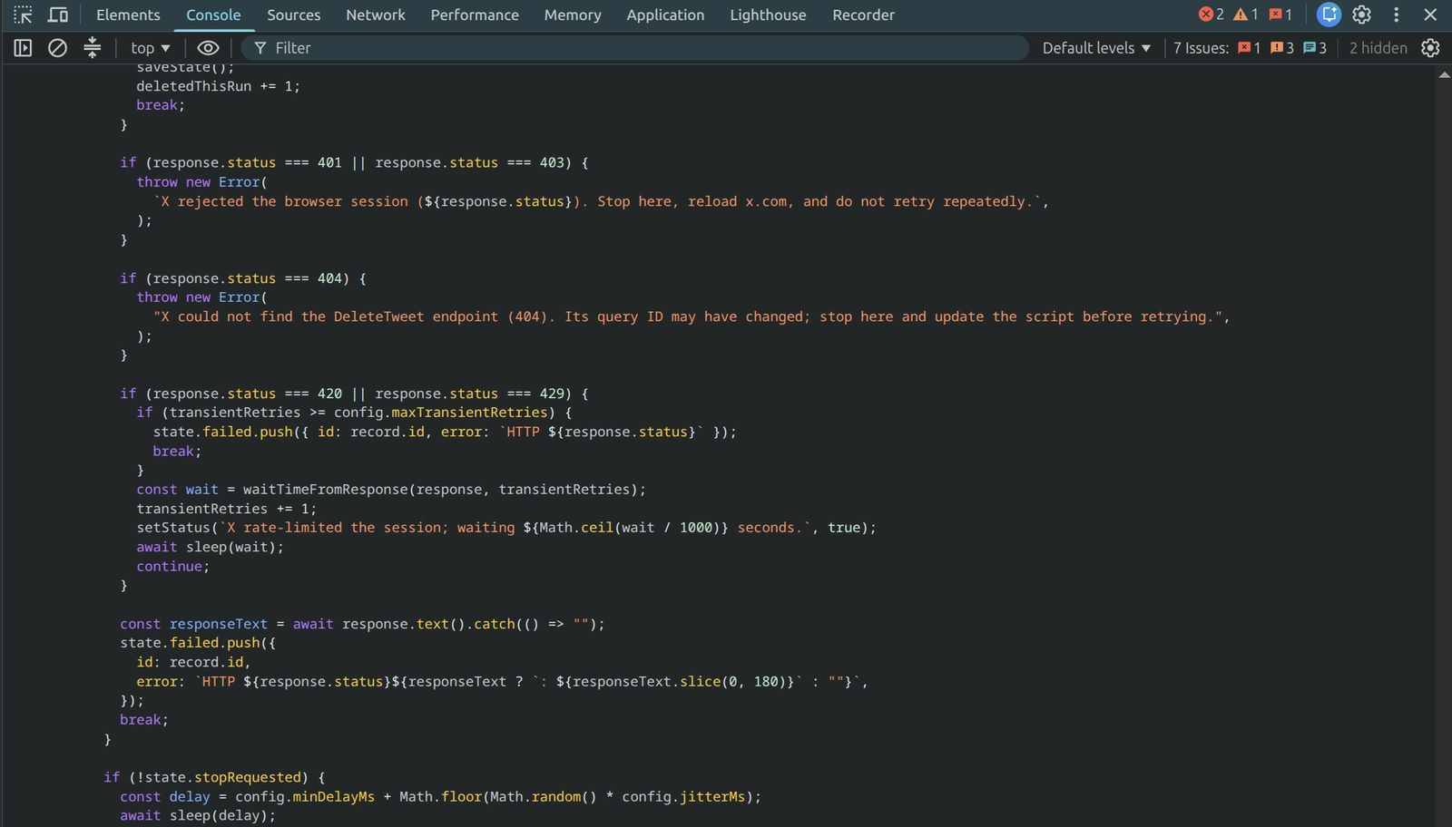Screen dimensions: 1452x827
Task: Click the red page-error issue count 1
Action: point(1250,48)
